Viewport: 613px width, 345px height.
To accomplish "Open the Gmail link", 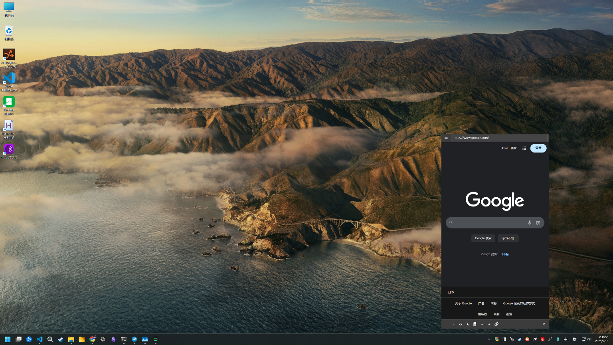I will (x=504, y=148).
